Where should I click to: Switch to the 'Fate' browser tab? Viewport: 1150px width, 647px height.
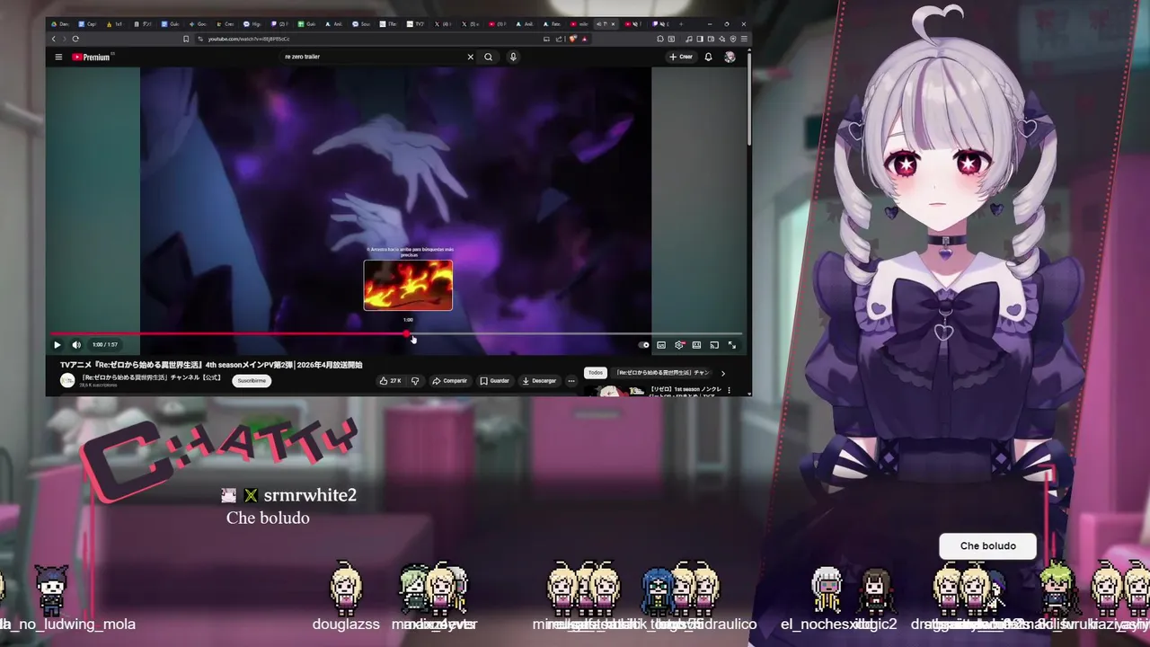[x=553, y=23]
